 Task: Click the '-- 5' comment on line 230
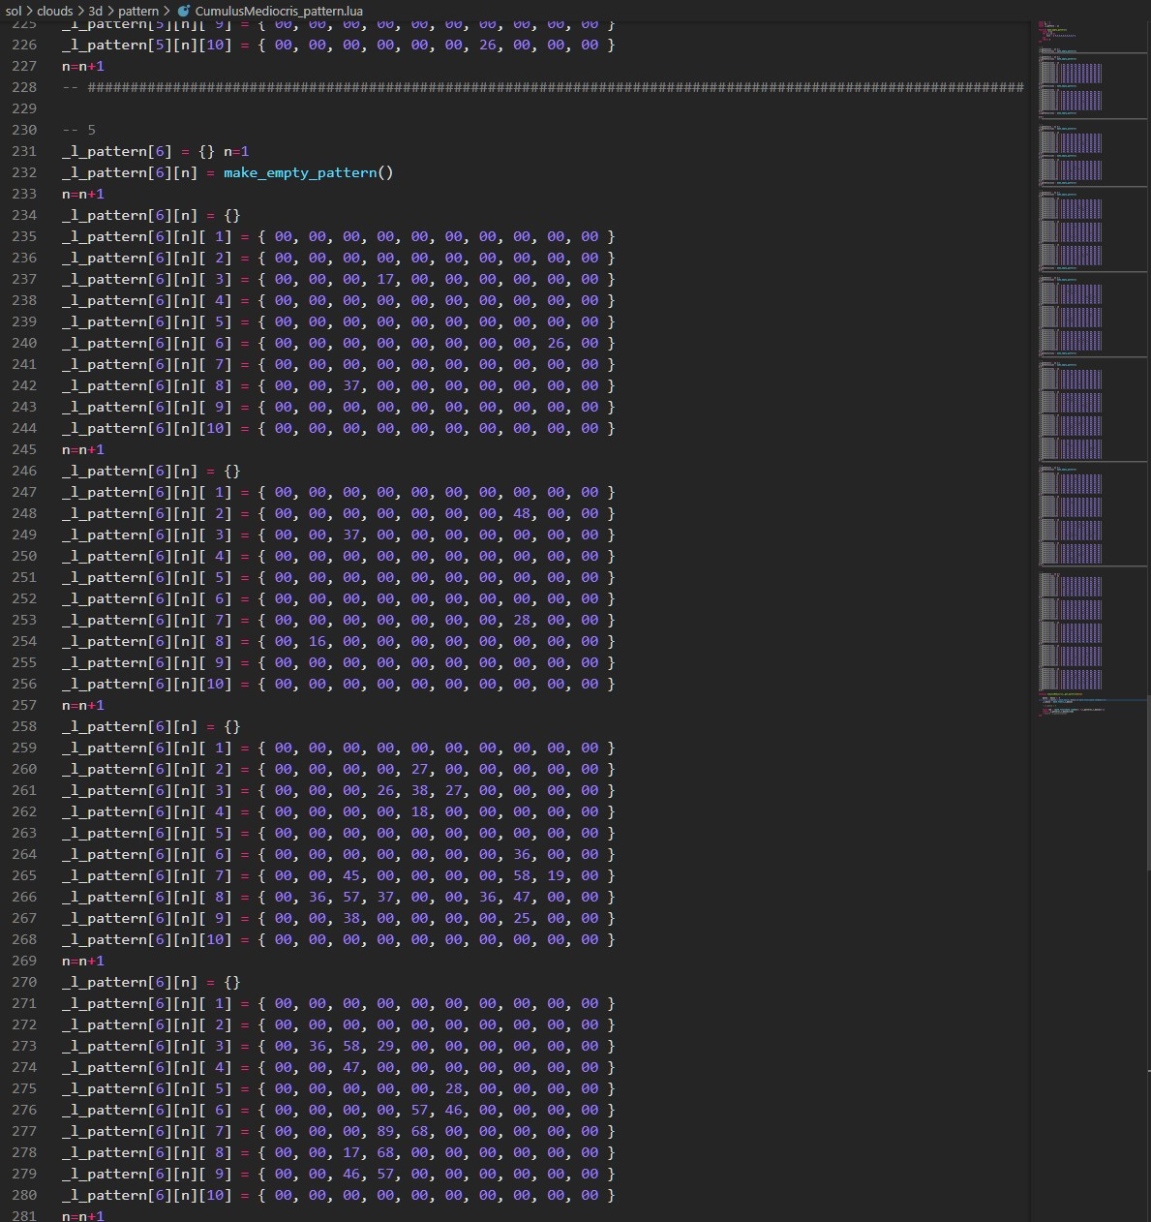[x=79, y=130]
